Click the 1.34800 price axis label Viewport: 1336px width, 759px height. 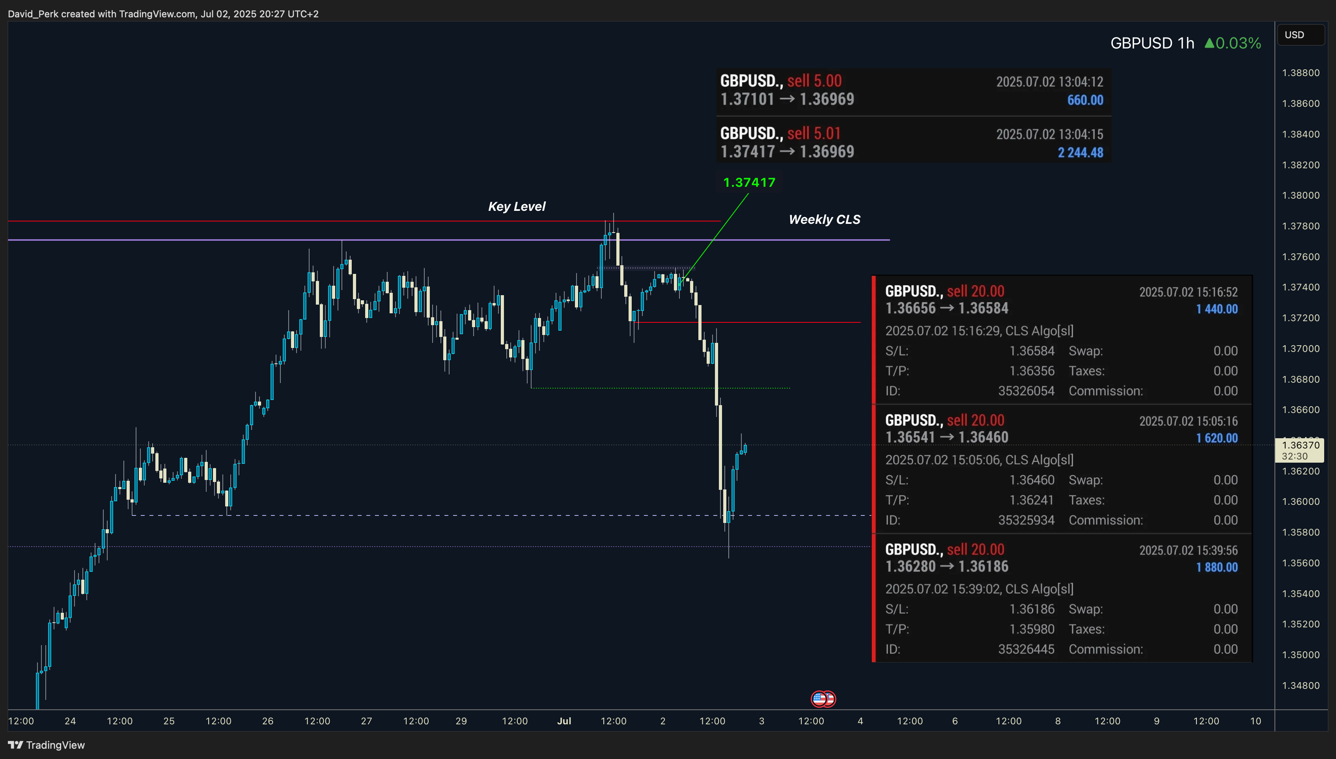(x=1301, y=685)
